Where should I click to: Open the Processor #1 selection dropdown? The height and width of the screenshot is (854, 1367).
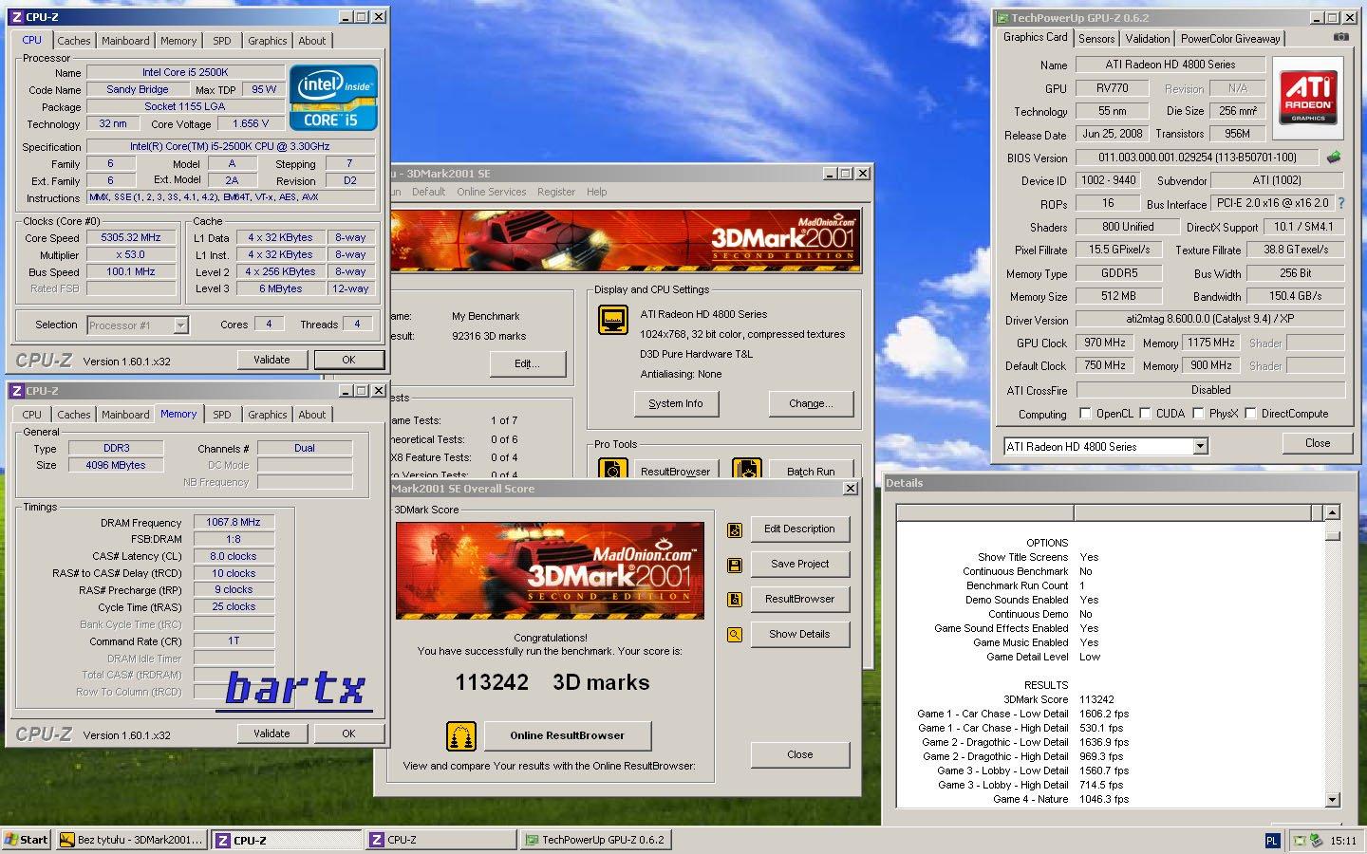[x=180, y=325]
